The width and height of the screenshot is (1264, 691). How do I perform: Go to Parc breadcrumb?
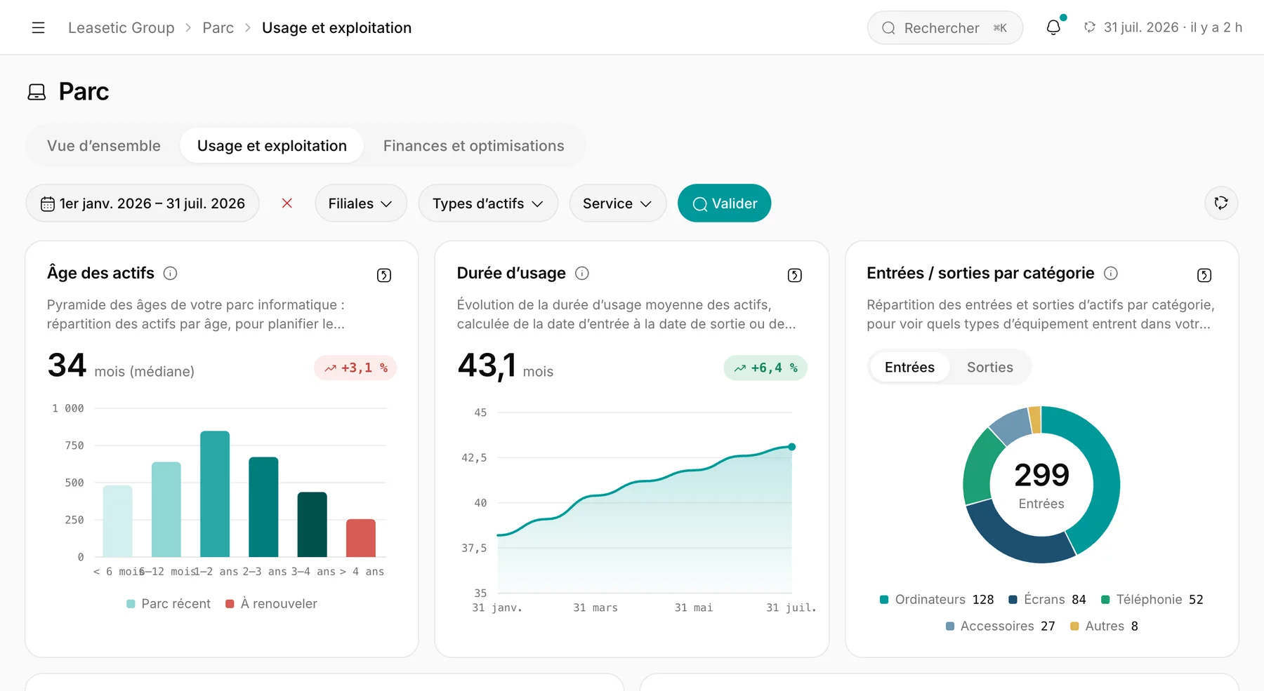[218, 28]
